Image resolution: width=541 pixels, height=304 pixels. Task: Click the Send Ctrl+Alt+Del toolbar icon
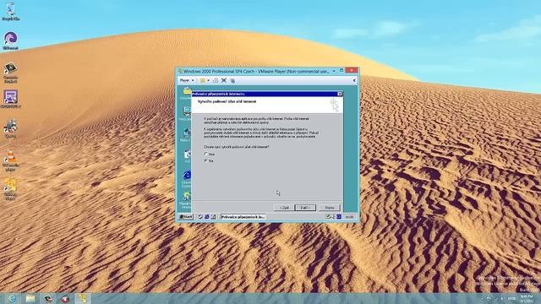(216, 80)
